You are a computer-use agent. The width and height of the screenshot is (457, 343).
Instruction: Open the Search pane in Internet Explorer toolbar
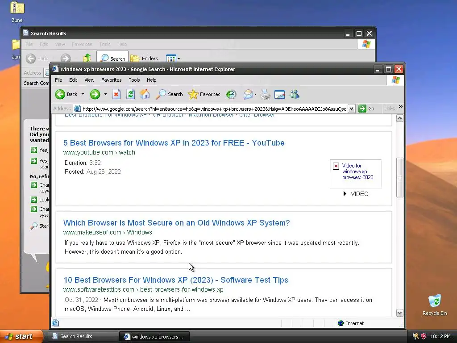[x=169, y=94]
